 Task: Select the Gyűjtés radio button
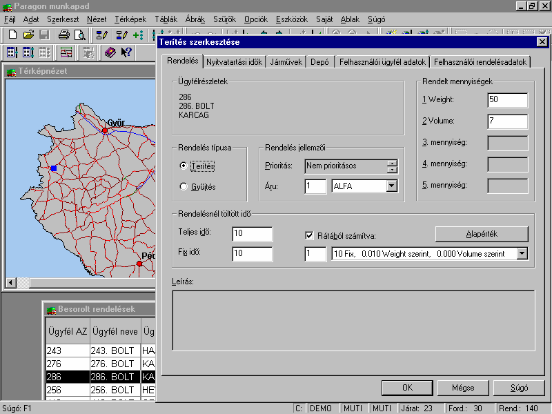click(x=183, y=186)
